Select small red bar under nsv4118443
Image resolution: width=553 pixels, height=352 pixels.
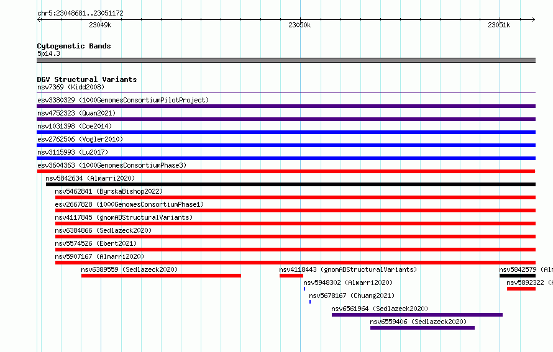(x=291, y=276)
